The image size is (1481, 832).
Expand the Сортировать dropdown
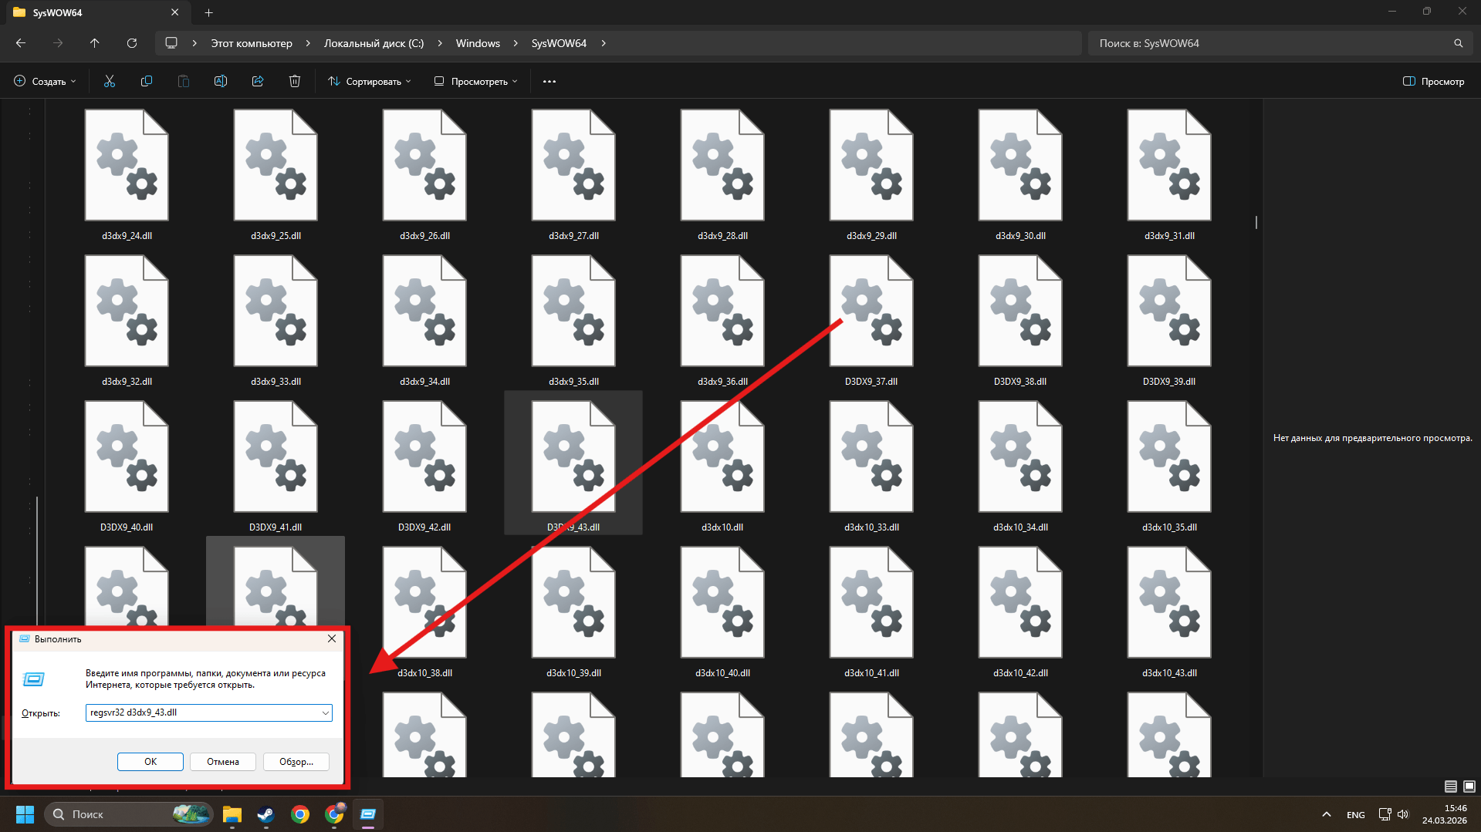370,81
